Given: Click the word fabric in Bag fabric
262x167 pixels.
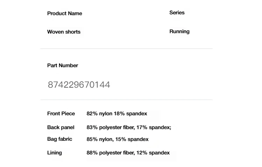Looking at the screenshot, I should pos(65,139).
